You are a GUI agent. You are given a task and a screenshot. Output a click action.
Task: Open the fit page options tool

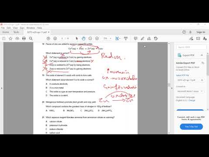pos(118,38)
